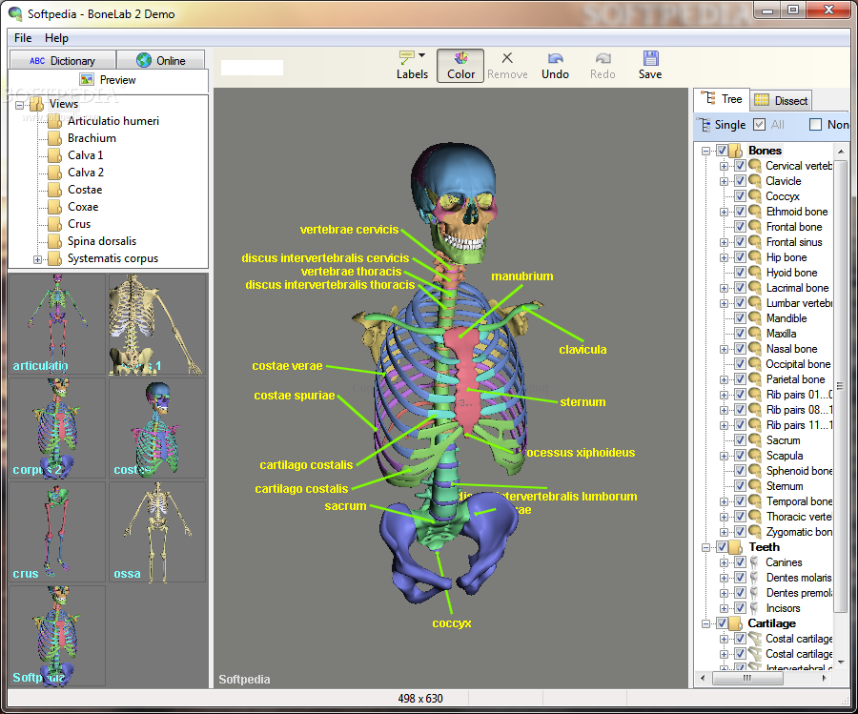
Task: Switch to the Dissect tab
Action: coord(781,100)
